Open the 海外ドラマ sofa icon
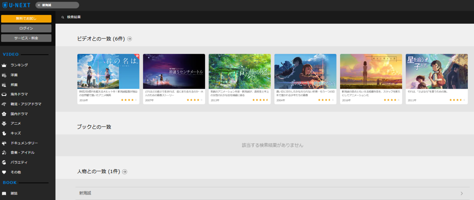 point(4,95)
